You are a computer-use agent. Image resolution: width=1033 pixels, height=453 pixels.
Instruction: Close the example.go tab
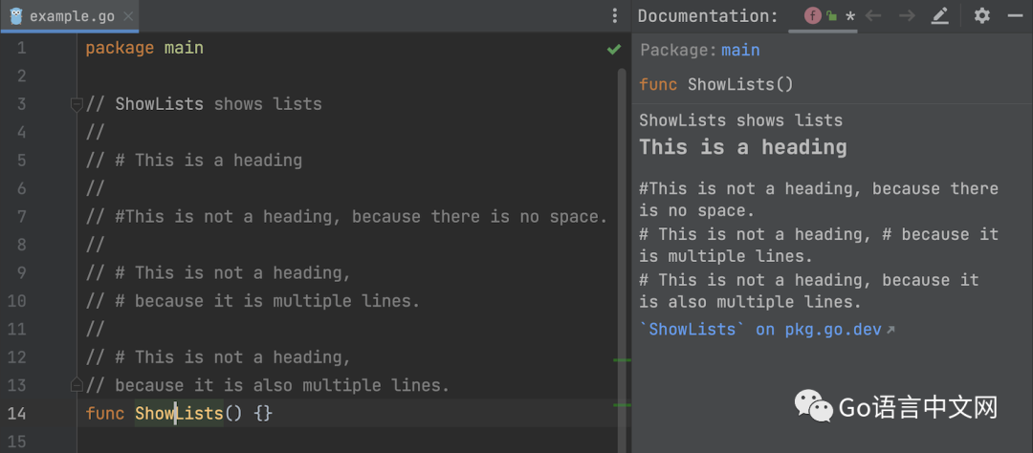tap(128, 16)
